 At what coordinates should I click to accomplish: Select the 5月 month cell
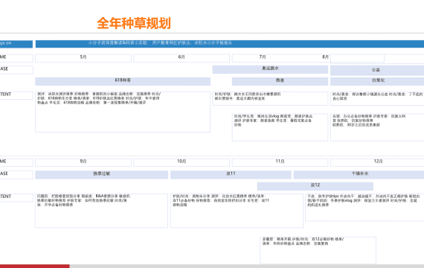point(83,58)
